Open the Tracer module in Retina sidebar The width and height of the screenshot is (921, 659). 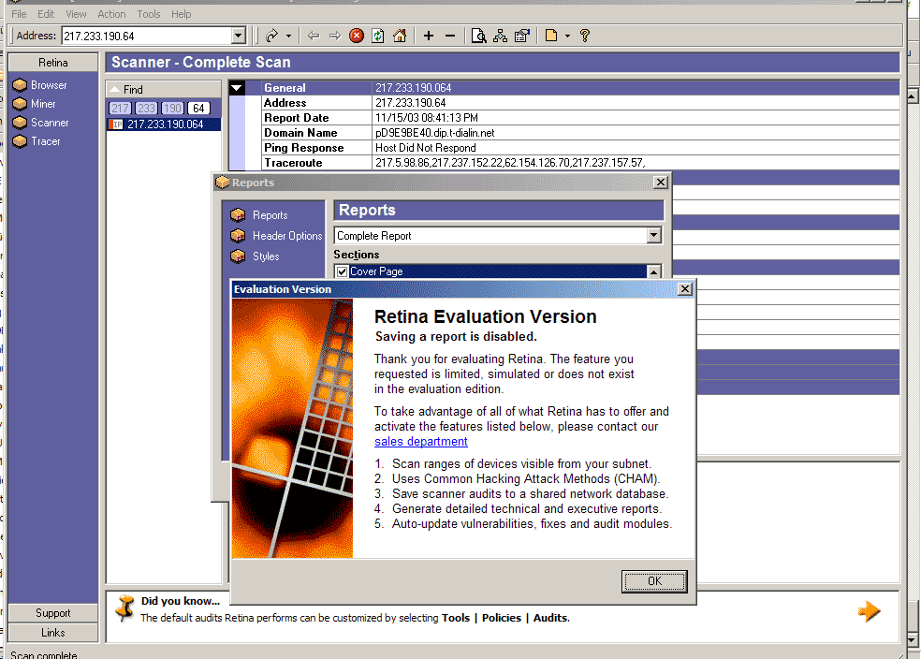[37, 141]
